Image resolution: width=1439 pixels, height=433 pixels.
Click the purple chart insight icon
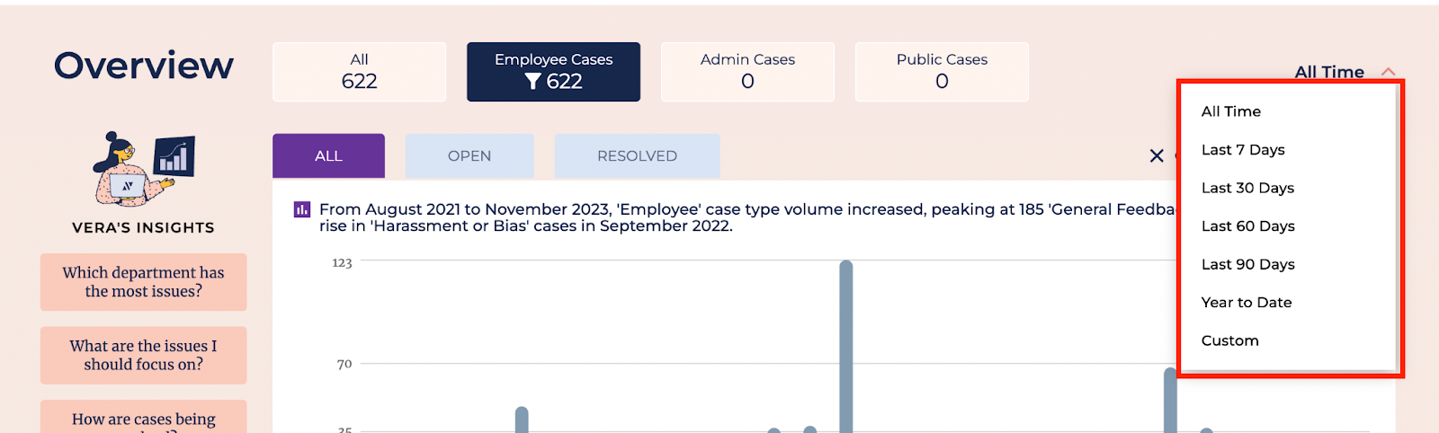click(302, 210)
